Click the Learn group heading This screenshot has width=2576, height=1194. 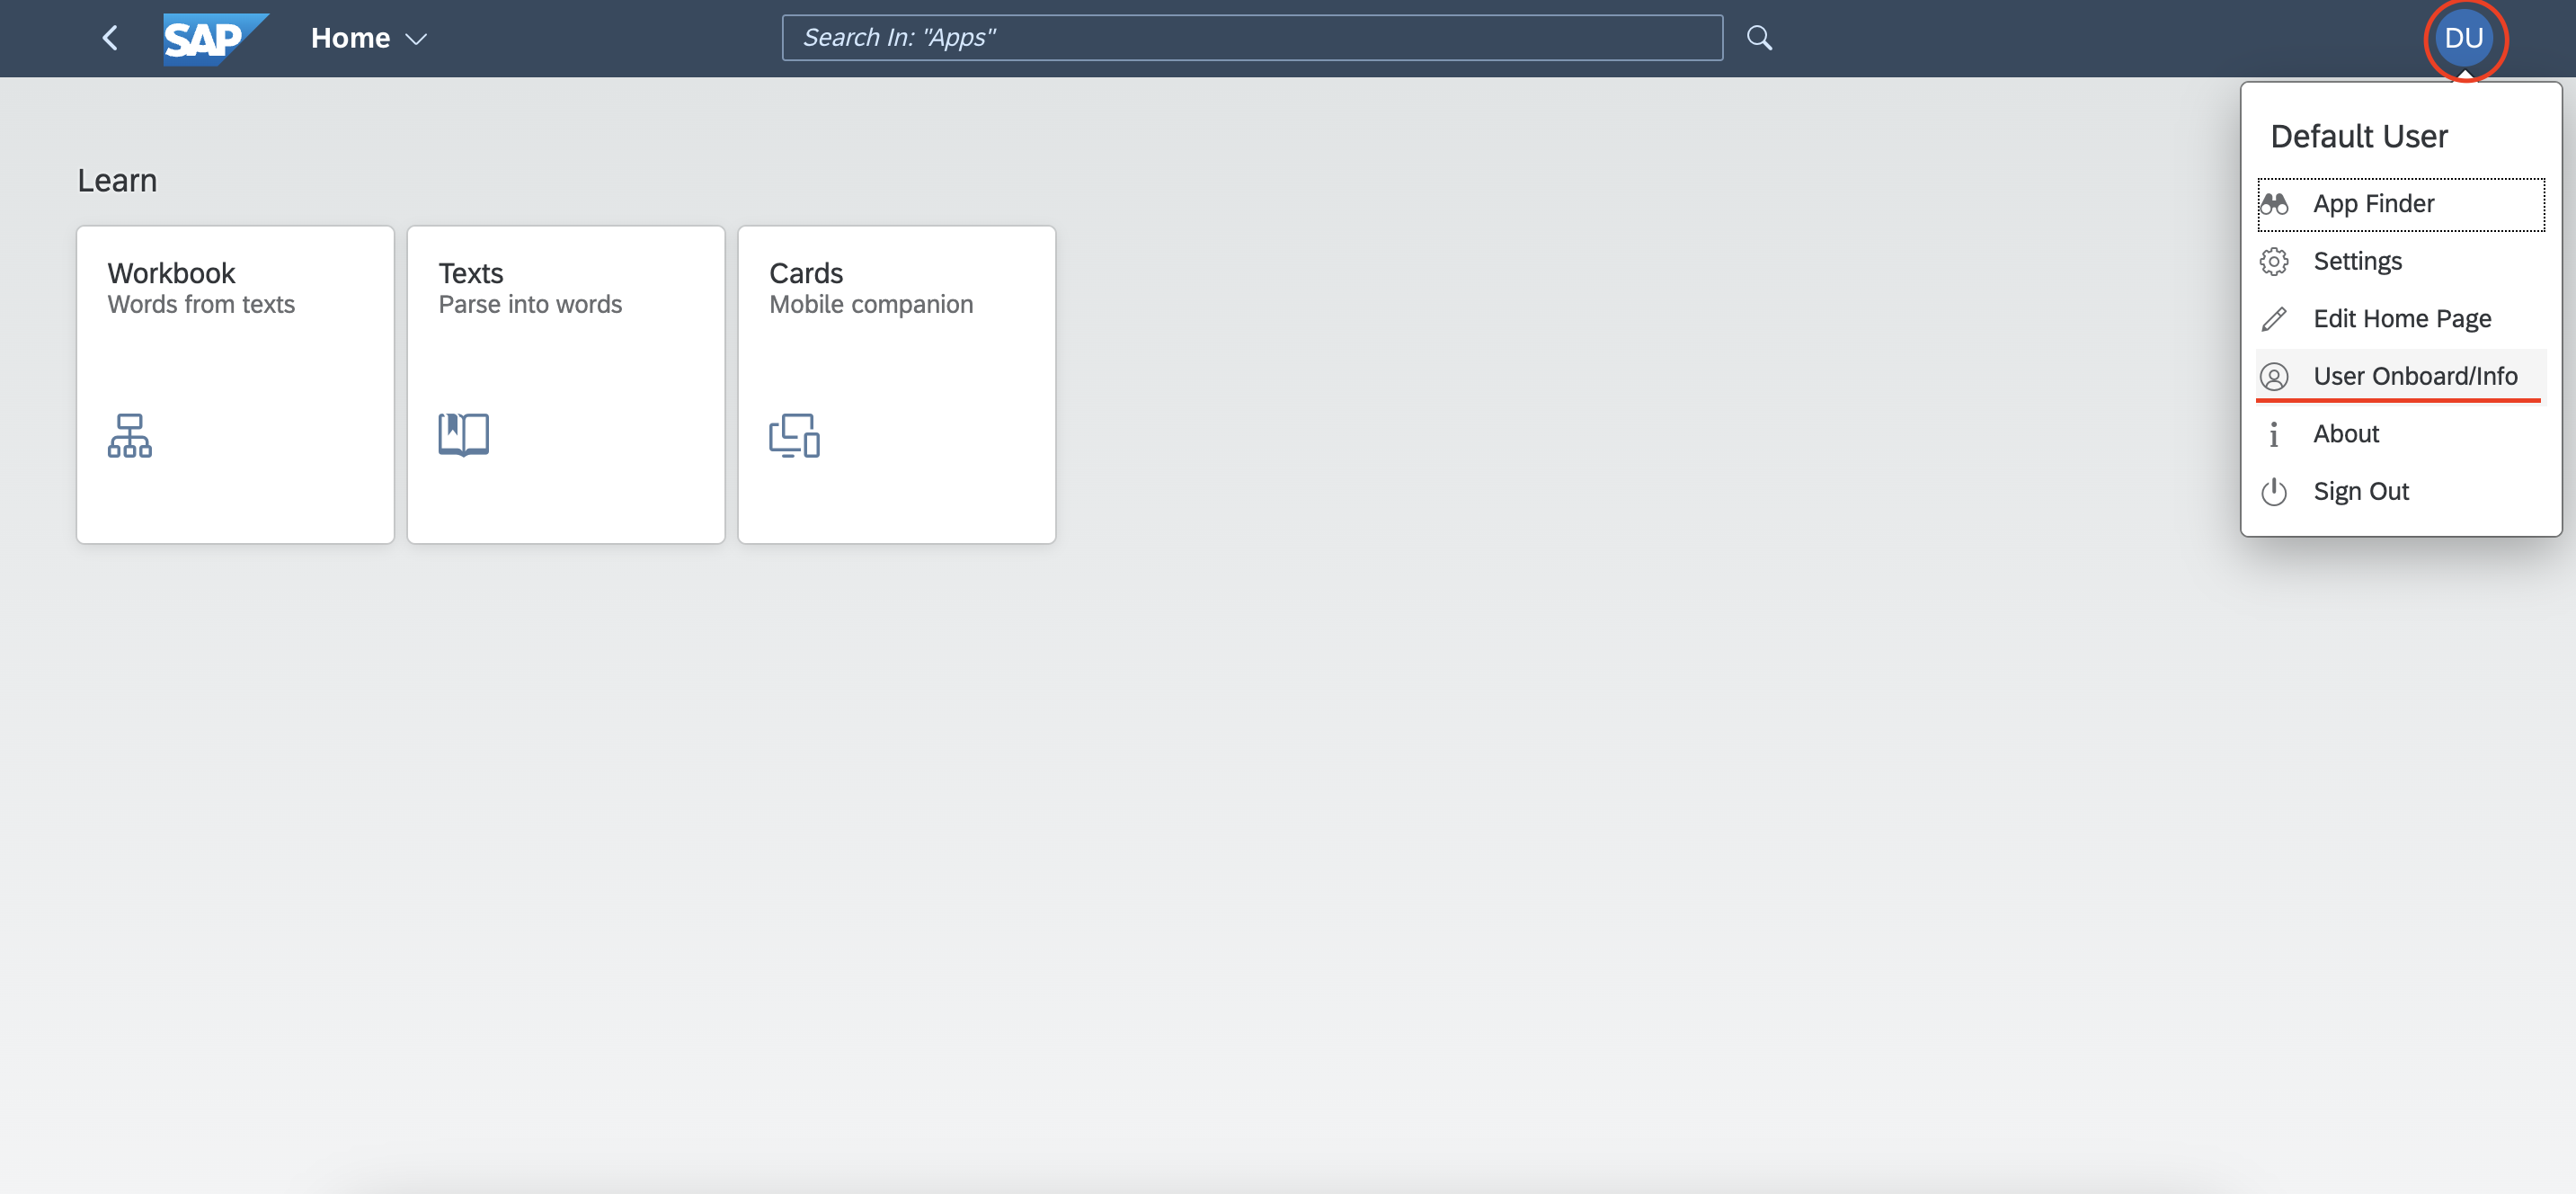coord(117,181)
